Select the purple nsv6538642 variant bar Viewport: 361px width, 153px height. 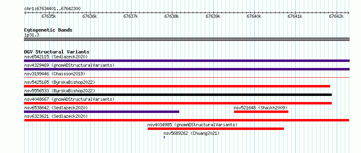click(x=101, y=112)
